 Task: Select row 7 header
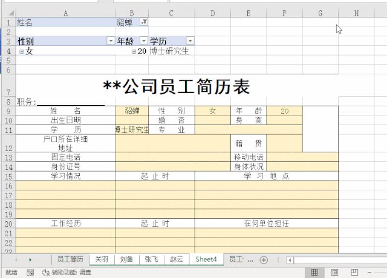tap(8, 86)
